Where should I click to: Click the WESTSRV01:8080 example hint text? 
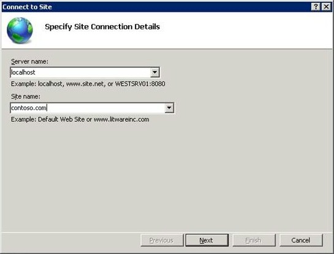pos(140,84)
